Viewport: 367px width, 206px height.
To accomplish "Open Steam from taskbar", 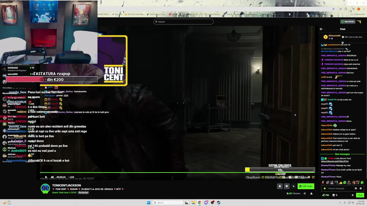I will coord(218,203).
